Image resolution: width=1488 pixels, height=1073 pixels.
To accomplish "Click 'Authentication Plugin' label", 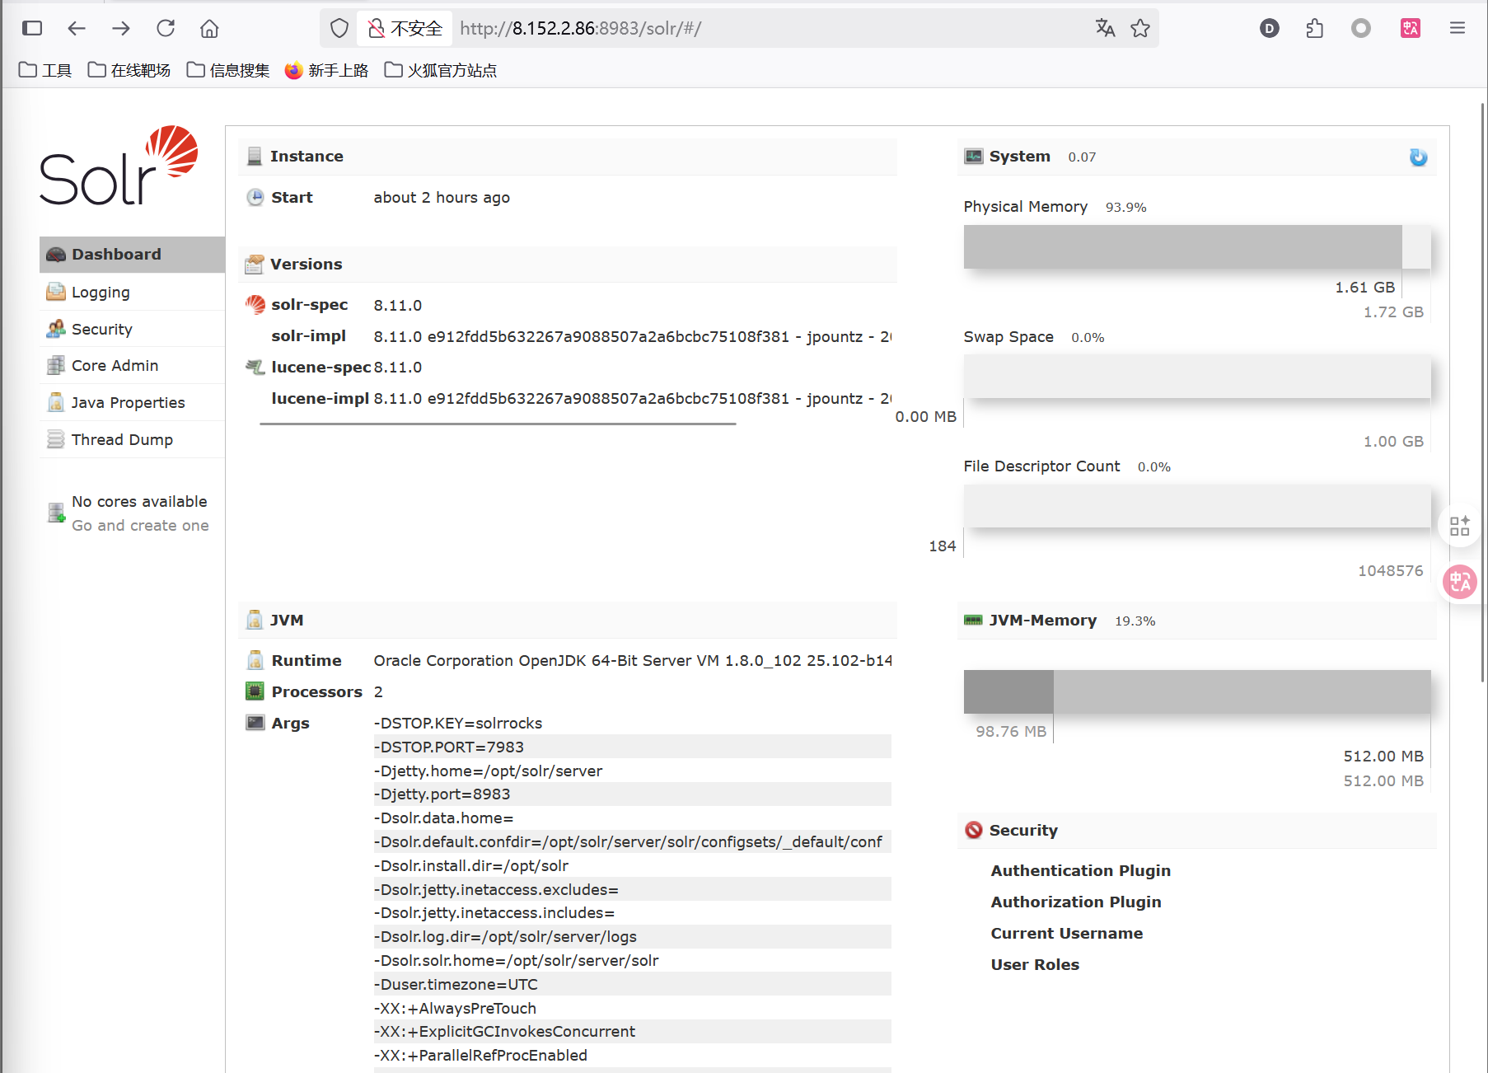I will (x=1080, y=870).
